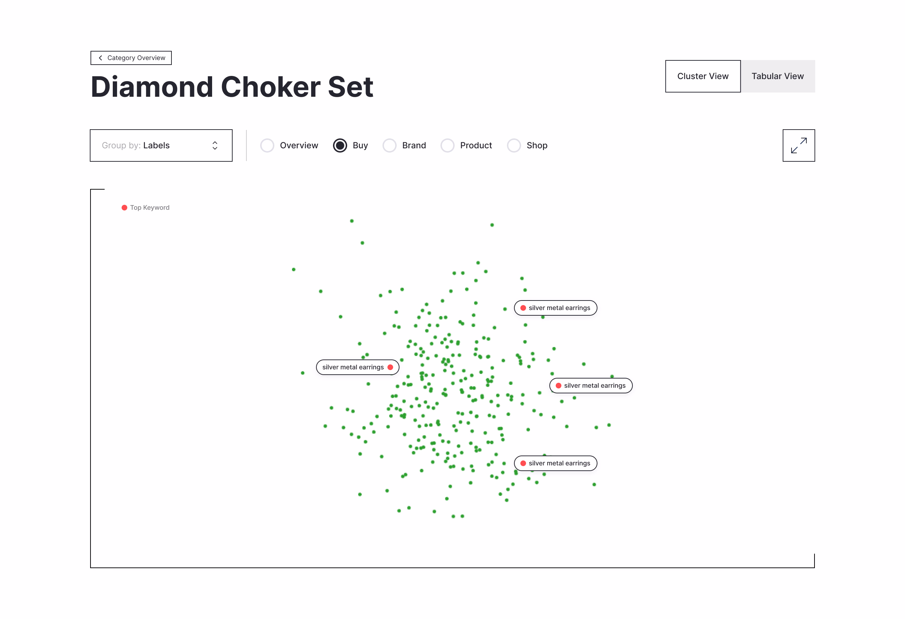Click up-down chevrons in Group by selector
This screenshot has height=619, width=905.
click(x=215, y=145)
